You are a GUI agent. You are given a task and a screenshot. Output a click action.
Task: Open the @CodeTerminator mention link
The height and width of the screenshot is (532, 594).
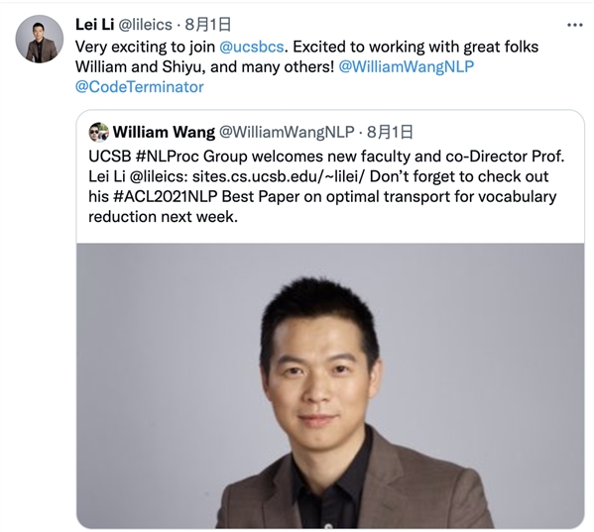(x=140, y=87)
